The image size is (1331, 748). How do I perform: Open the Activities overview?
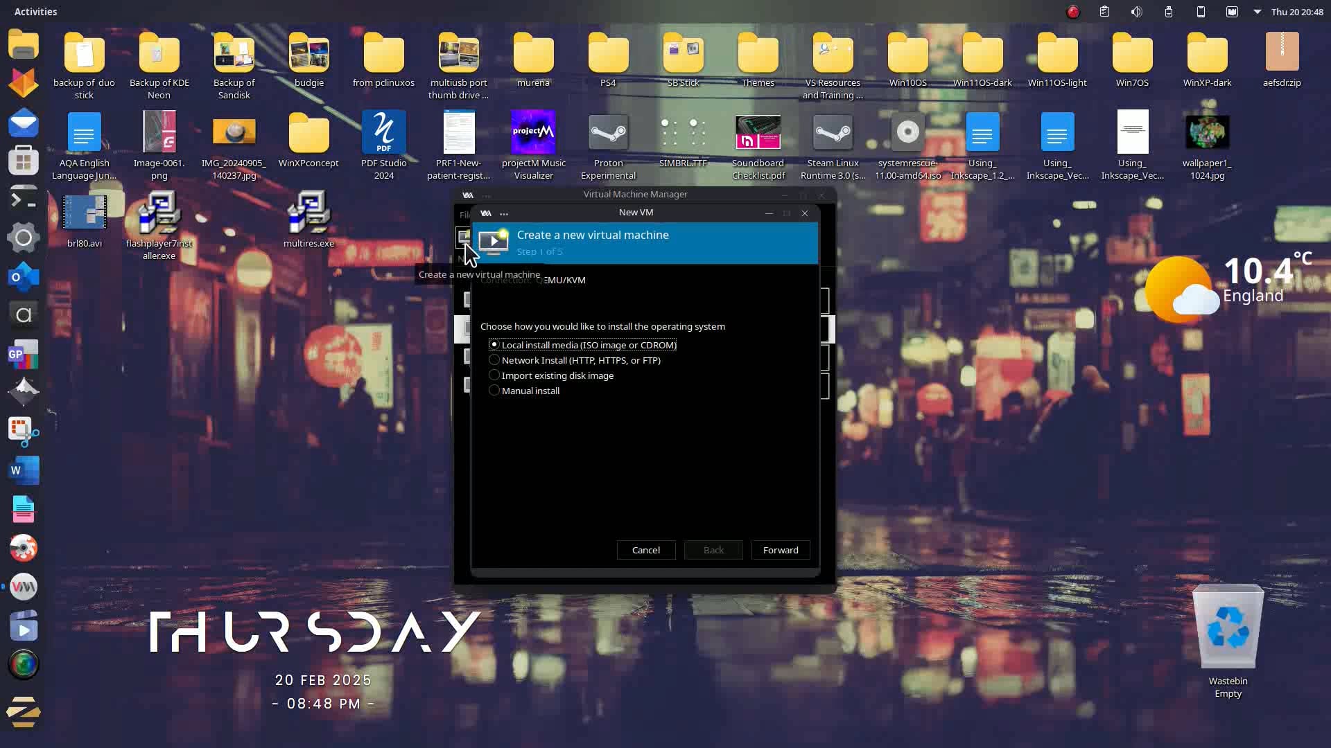35,12
